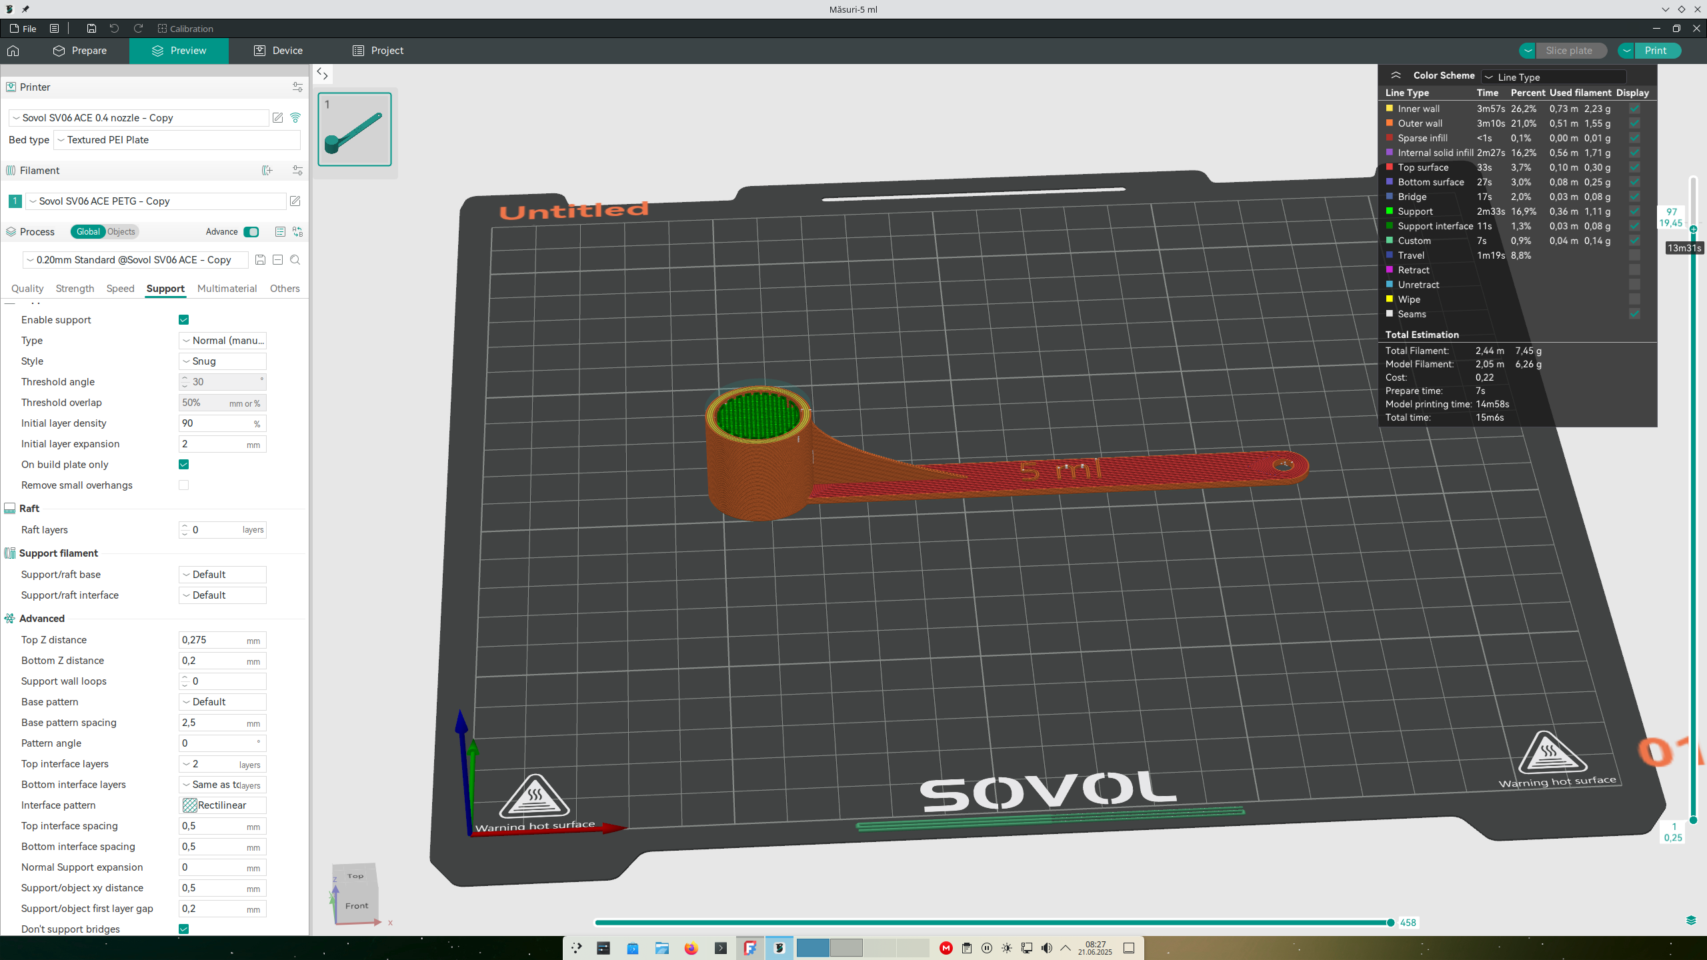Open the Strength settings tab

(x=75, y=289)
